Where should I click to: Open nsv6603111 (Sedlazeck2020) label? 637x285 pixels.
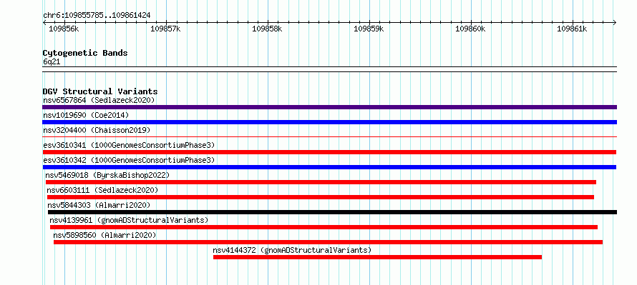point(102,190)
